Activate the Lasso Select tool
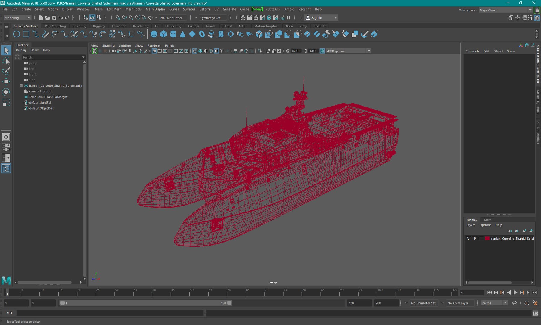The width and height of the screenshot is (541, 325). pos(6,61)
